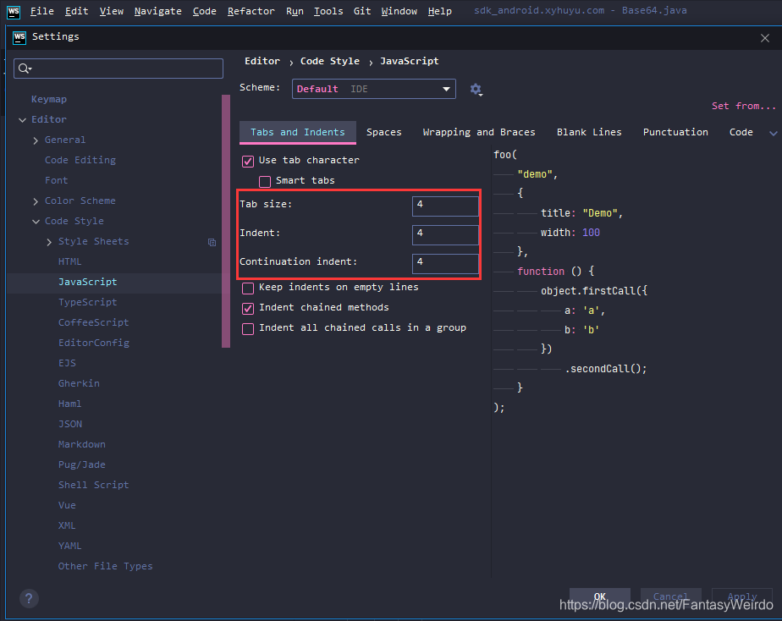Click the settings tree scrollbar
Screen dimensions: 782x621
pyautogui.click(x=226, y=221)
